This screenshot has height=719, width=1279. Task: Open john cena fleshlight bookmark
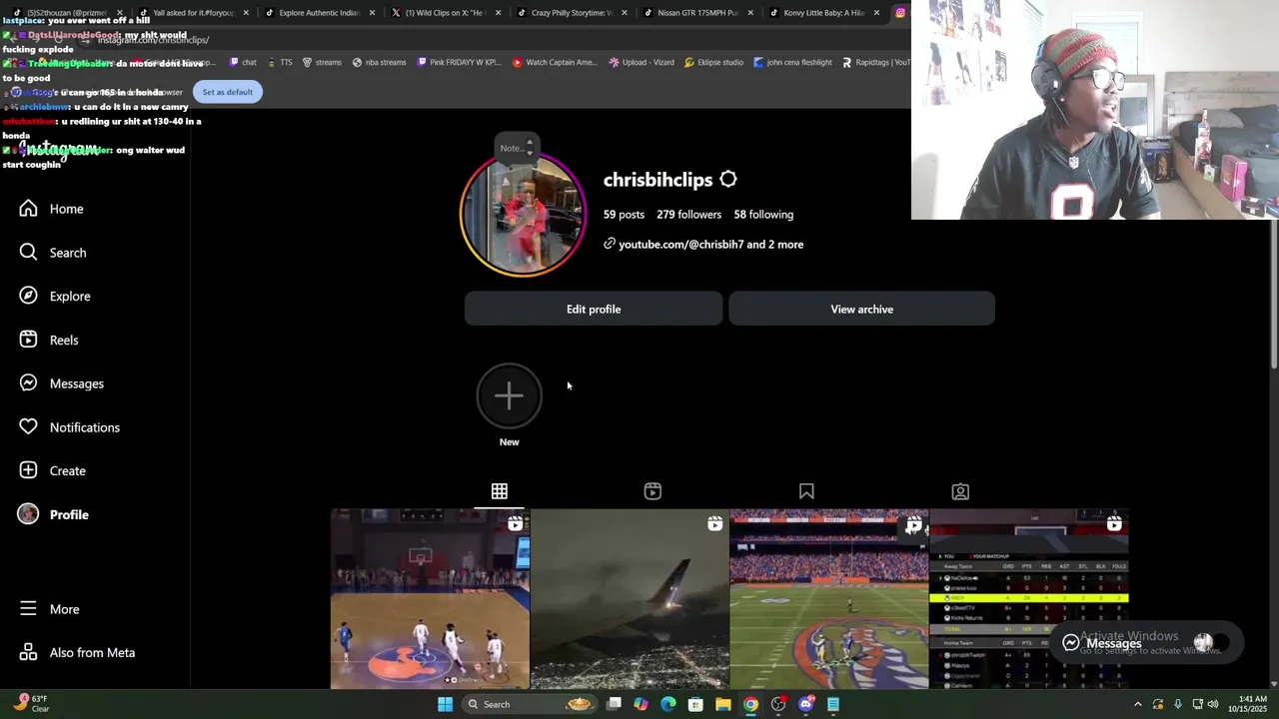792,62
